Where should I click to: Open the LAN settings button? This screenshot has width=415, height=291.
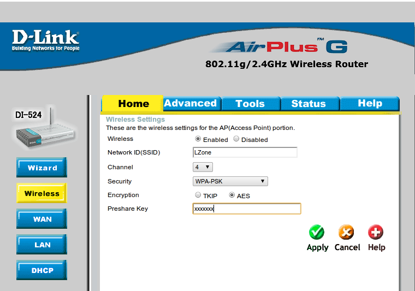[42, 245]
